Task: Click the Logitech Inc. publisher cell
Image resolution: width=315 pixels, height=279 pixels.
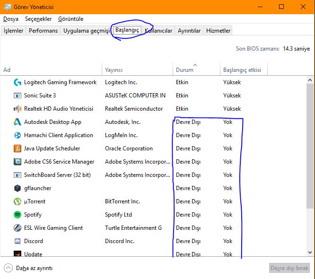Action: (121, 82)
